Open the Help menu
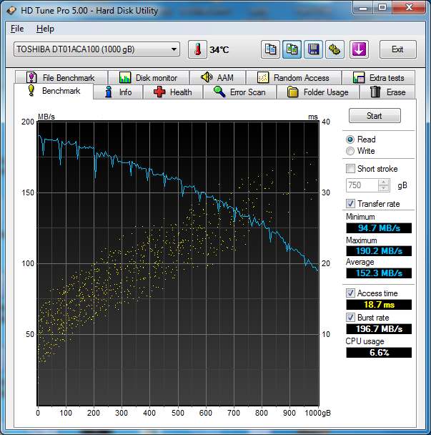 pyautogui.click(x=45, y=29)
